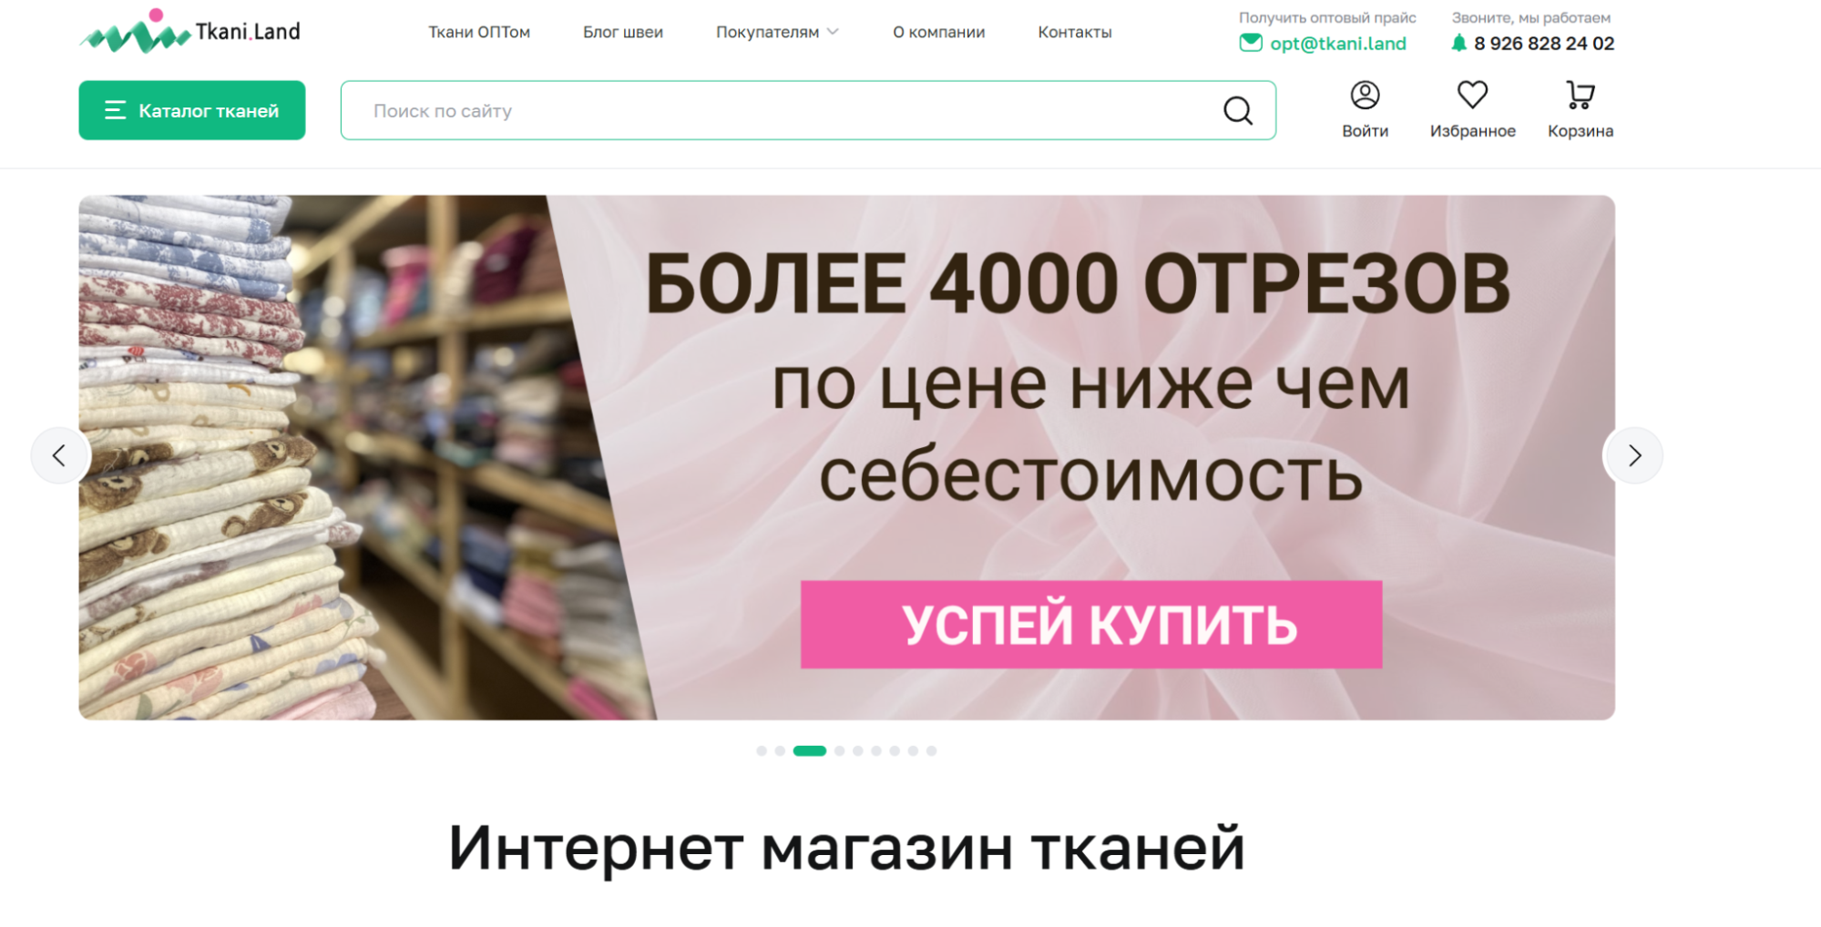
Task: Show previous banner slide arrow
Action: [x=59, y=455]
